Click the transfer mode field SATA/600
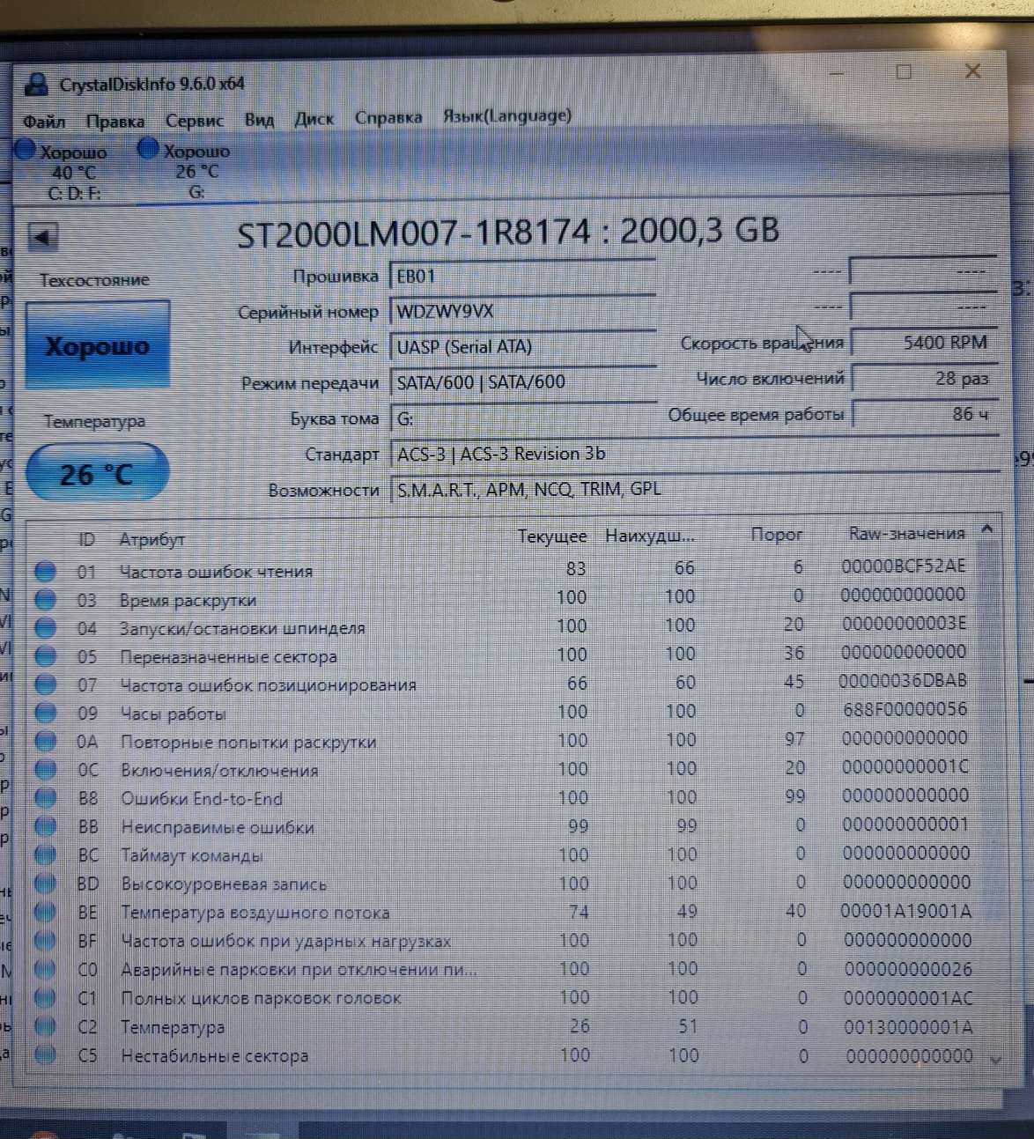1034x1139 pixels. coord(522,381)
